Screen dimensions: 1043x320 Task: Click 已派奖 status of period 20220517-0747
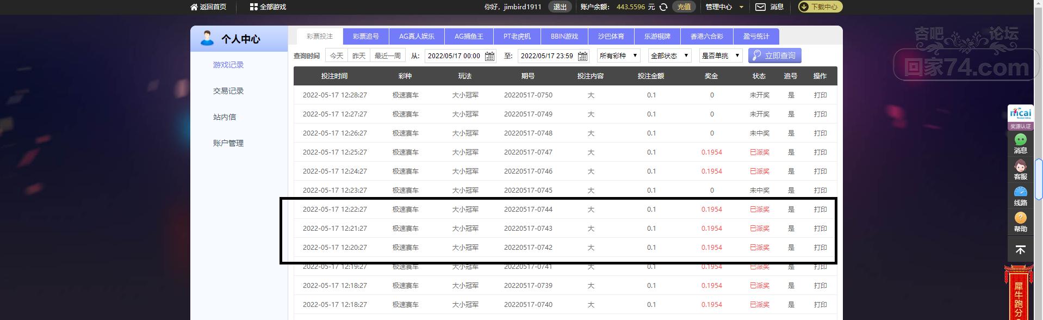759,152
